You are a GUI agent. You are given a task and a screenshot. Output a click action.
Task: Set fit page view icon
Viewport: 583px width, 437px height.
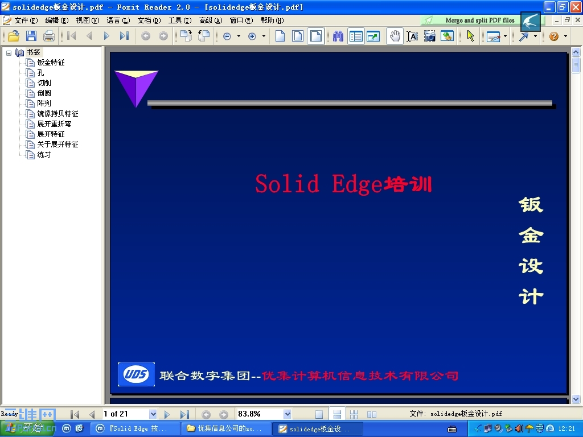298,36
